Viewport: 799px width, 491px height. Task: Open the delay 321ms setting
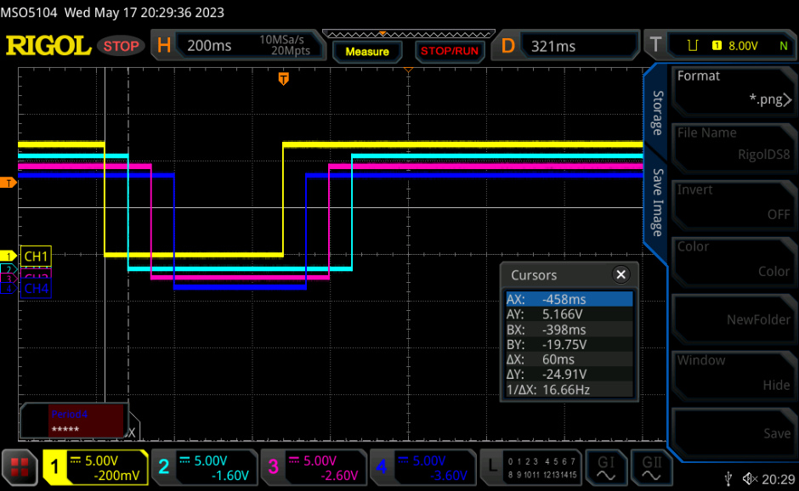[x=565, y=46]
